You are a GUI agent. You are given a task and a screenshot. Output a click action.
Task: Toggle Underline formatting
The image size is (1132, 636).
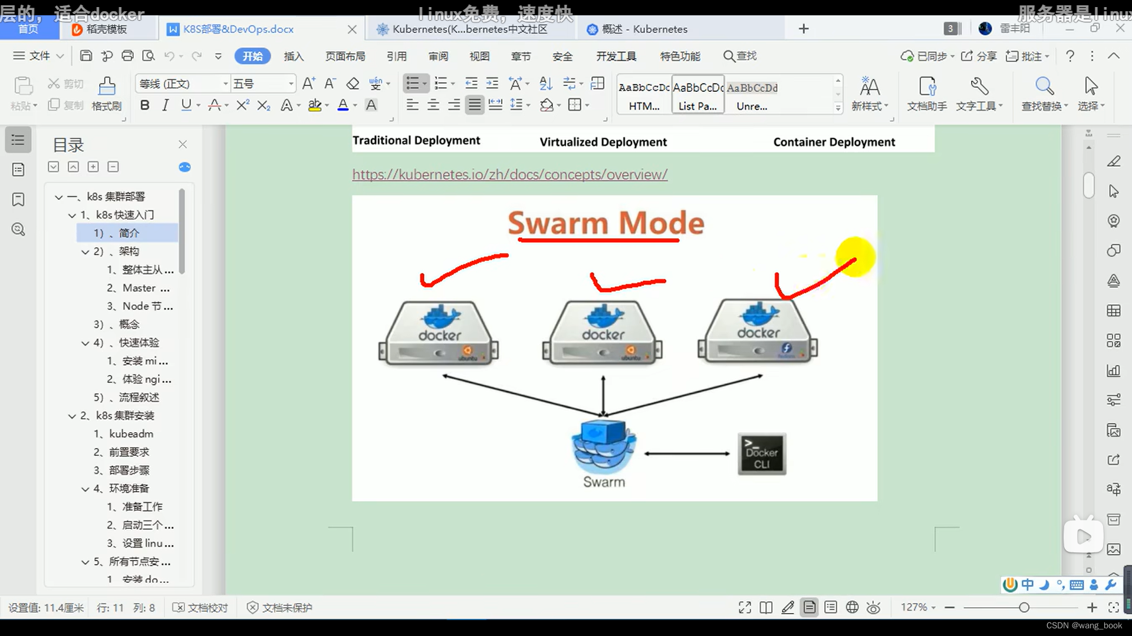186,105
